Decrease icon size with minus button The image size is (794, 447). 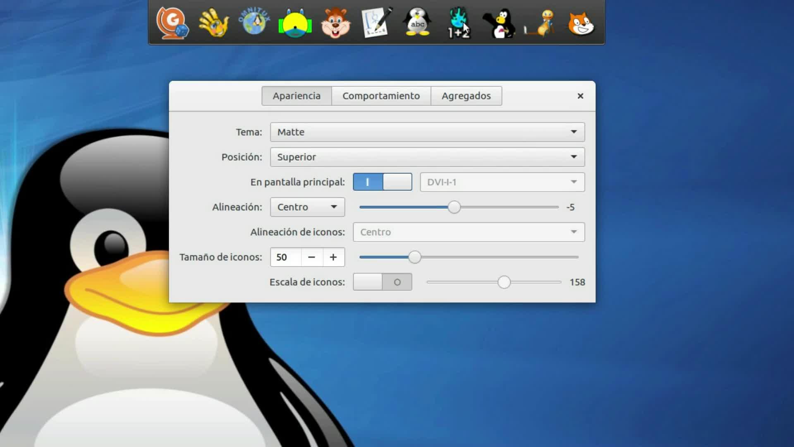tap(312, 257)
